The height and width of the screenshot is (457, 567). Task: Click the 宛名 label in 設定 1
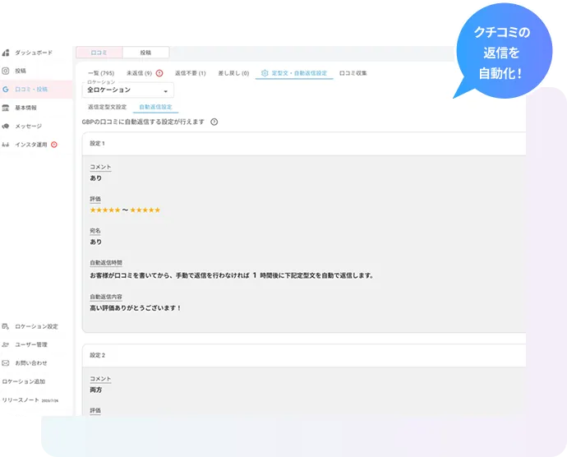95,231
